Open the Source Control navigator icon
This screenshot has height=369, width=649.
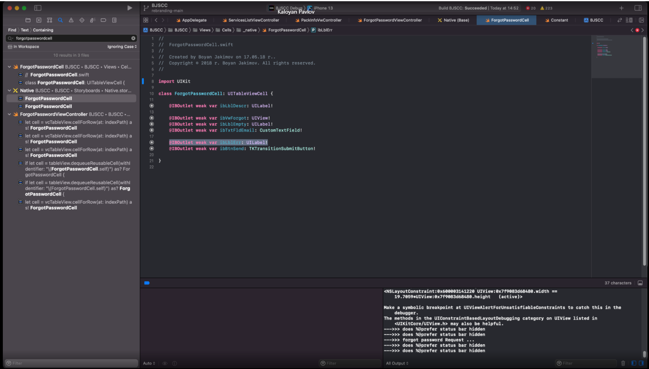click(x=39, y=20)
